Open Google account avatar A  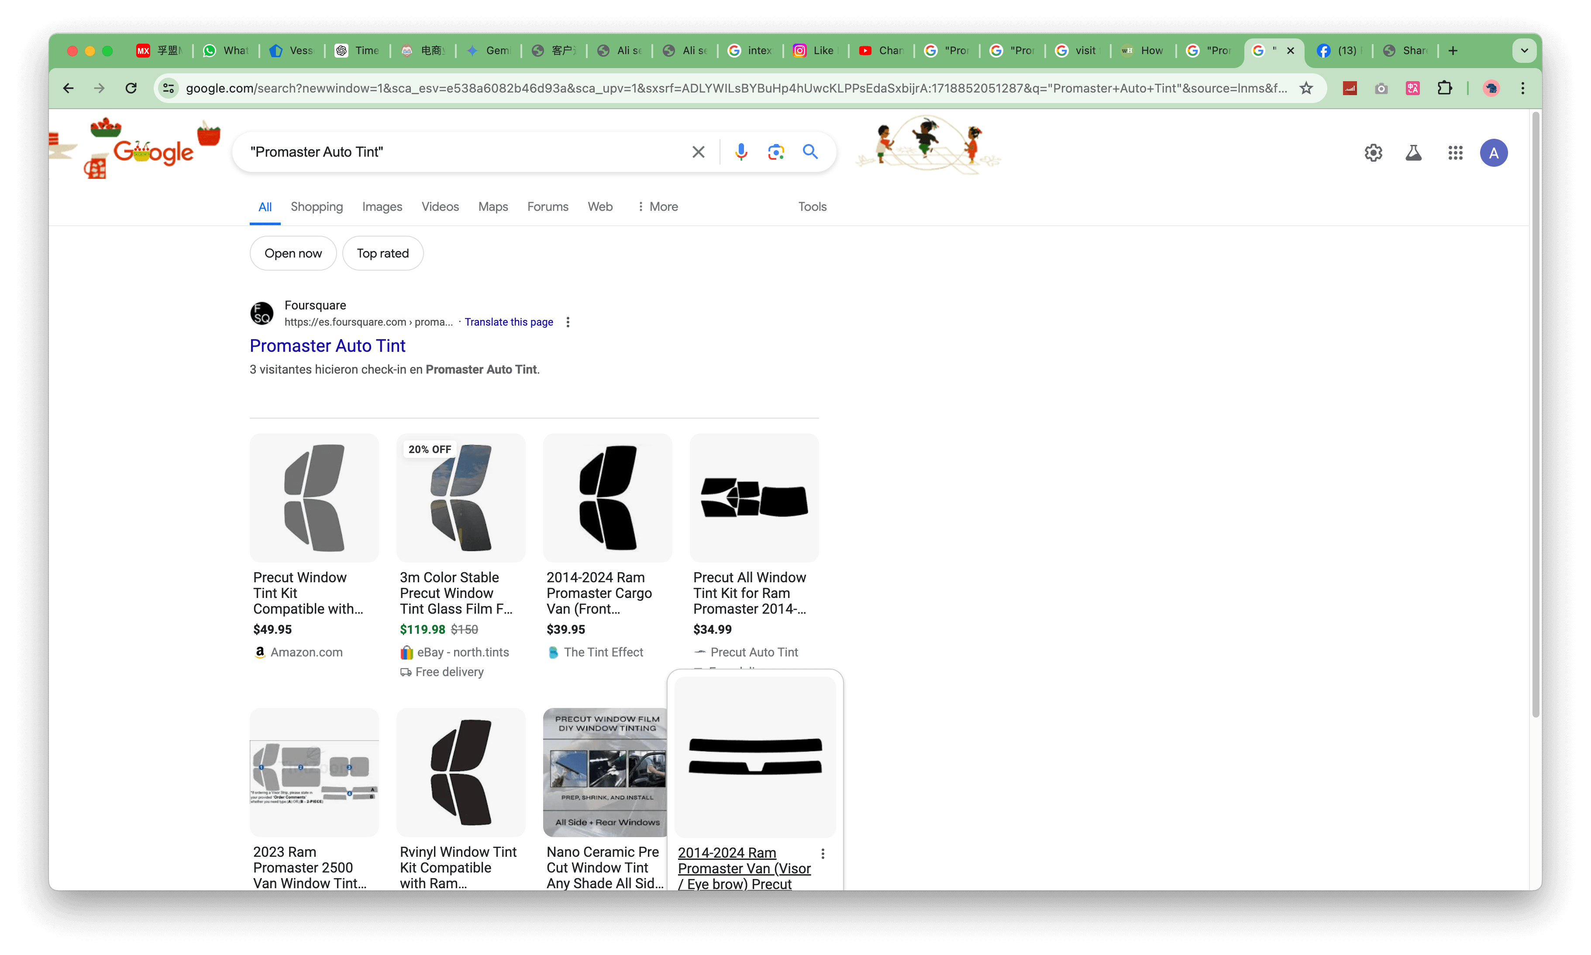pyautogui.click(x=1494, y=152)
